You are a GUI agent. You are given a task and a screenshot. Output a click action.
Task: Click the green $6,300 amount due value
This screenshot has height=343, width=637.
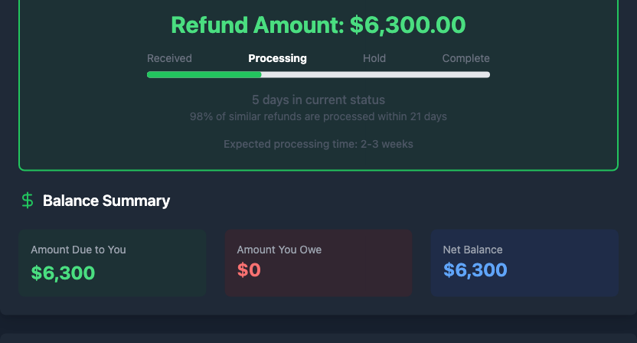click(63, 272)
